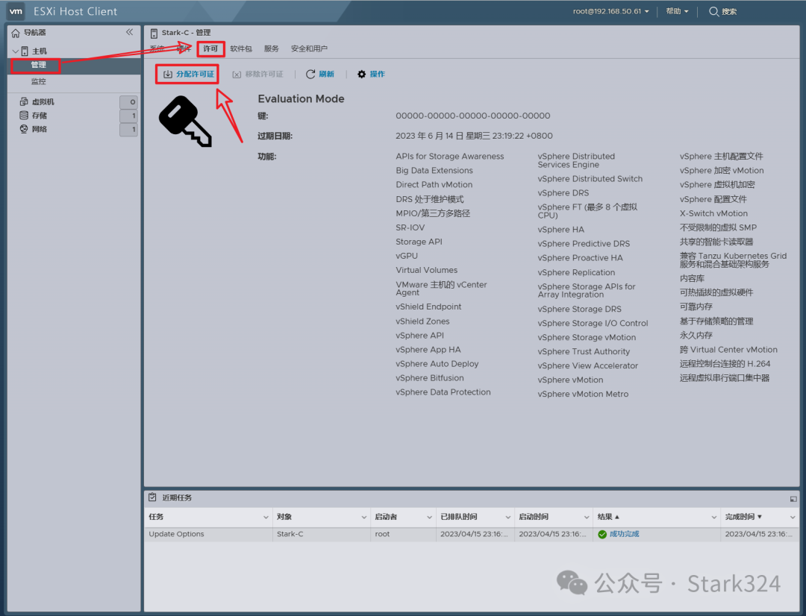
Task: Click the 网络 network icon
Action: click(x=24, y=128)
